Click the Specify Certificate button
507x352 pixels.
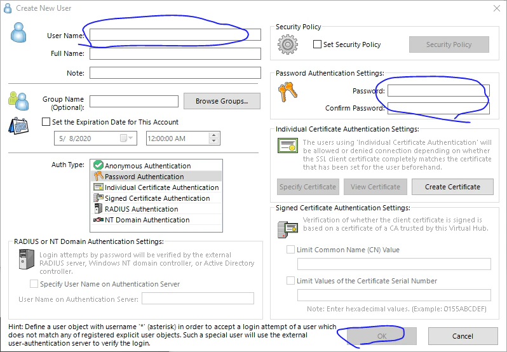308,187
